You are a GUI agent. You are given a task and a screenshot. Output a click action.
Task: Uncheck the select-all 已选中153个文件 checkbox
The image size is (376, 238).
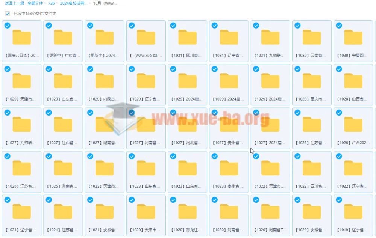click(8, 14)
